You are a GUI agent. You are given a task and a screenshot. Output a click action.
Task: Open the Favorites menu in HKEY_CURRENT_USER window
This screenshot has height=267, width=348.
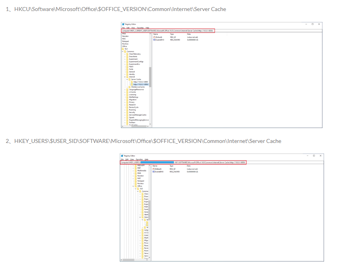[x=141, y=28]
